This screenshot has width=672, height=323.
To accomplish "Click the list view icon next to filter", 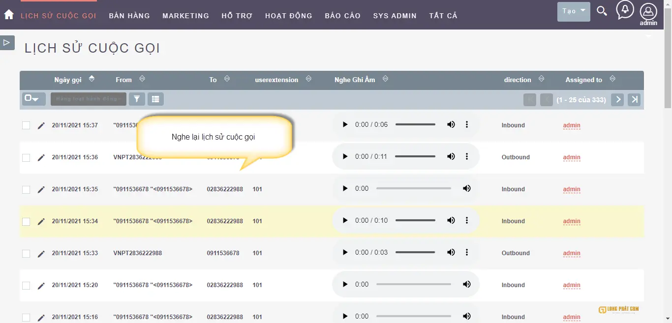I will coord(155,99).
